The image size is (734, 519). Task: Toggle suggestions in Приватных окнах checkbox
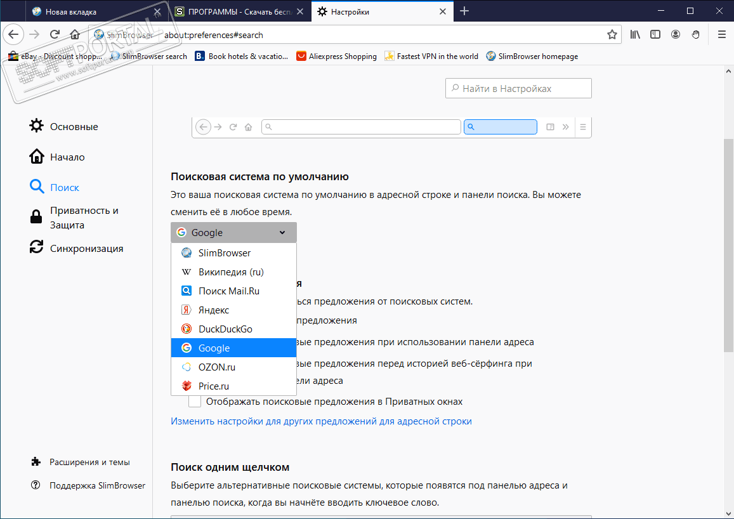point(195,402)
